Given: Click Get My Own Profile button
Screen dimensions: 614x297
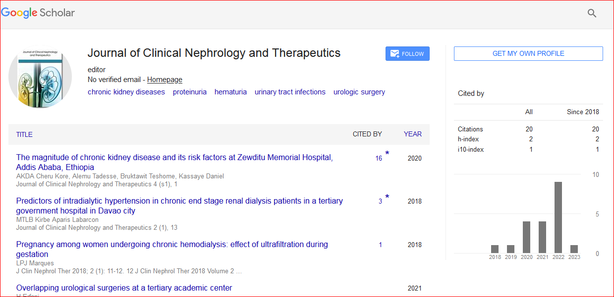Looking at the screenshot, I should tap(528, 53).
